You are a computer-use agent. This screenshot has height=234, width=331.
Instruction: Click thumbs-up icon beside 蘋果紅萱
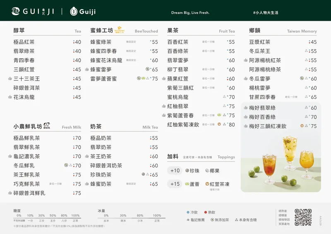pyautogui.click(x=163, y=79)
